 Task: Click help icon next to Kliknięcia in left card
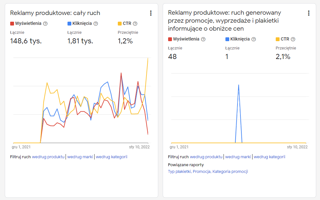[x=96, y=24]
